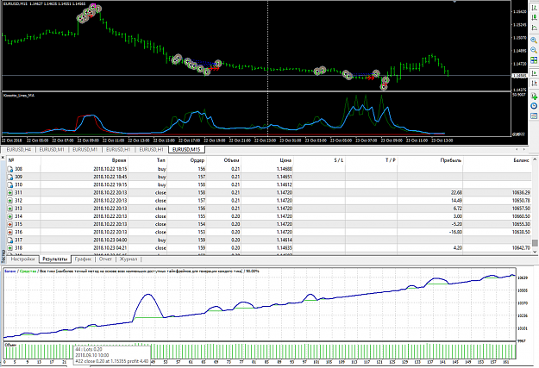
Task: Select the price cell 1.14688
Action: click(x=284, y=169)
